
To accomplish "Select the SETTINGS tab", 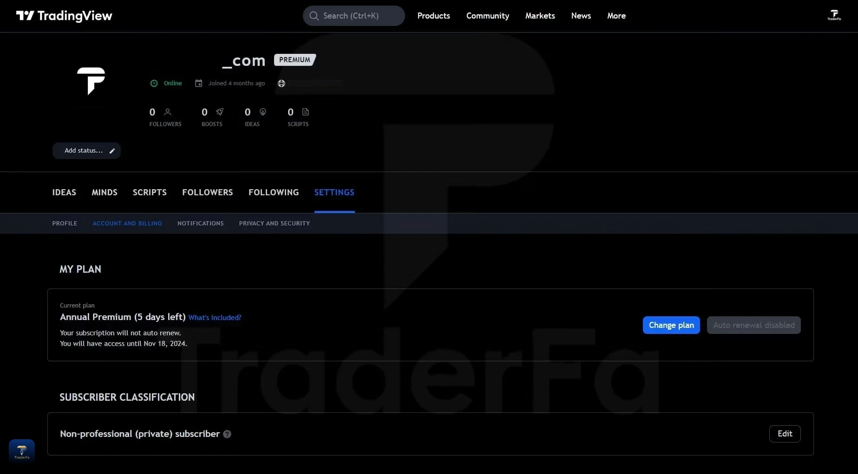I will coord(334,192).
